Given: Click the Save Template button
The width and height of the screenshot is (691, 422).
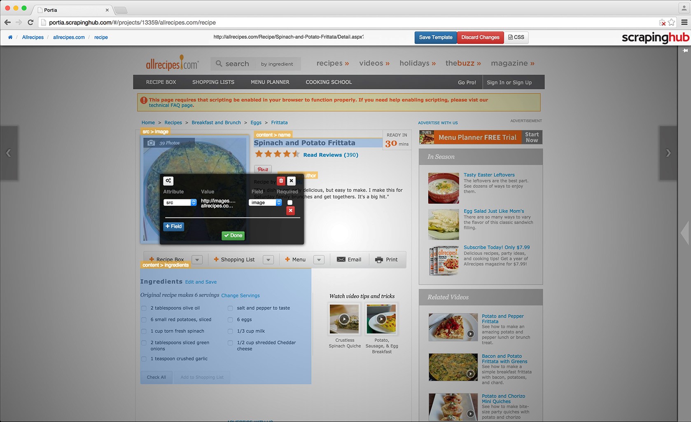Looking at the screenshot, I should 435,37.
